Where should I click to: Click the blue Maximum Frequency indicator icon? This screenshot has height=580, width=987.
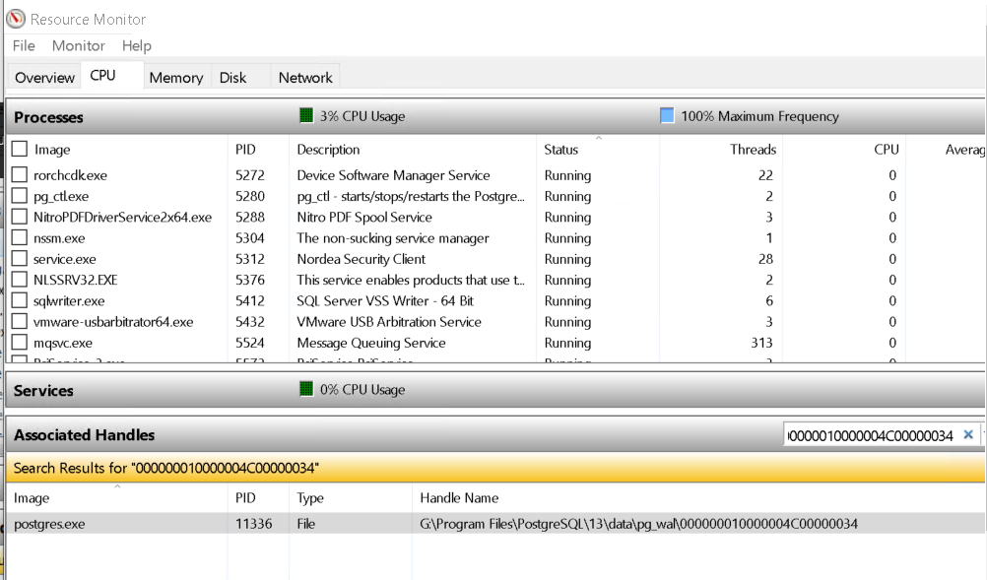(667, 116)
